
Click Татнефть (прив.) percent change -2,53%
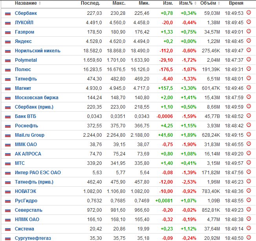click(189, 182)
